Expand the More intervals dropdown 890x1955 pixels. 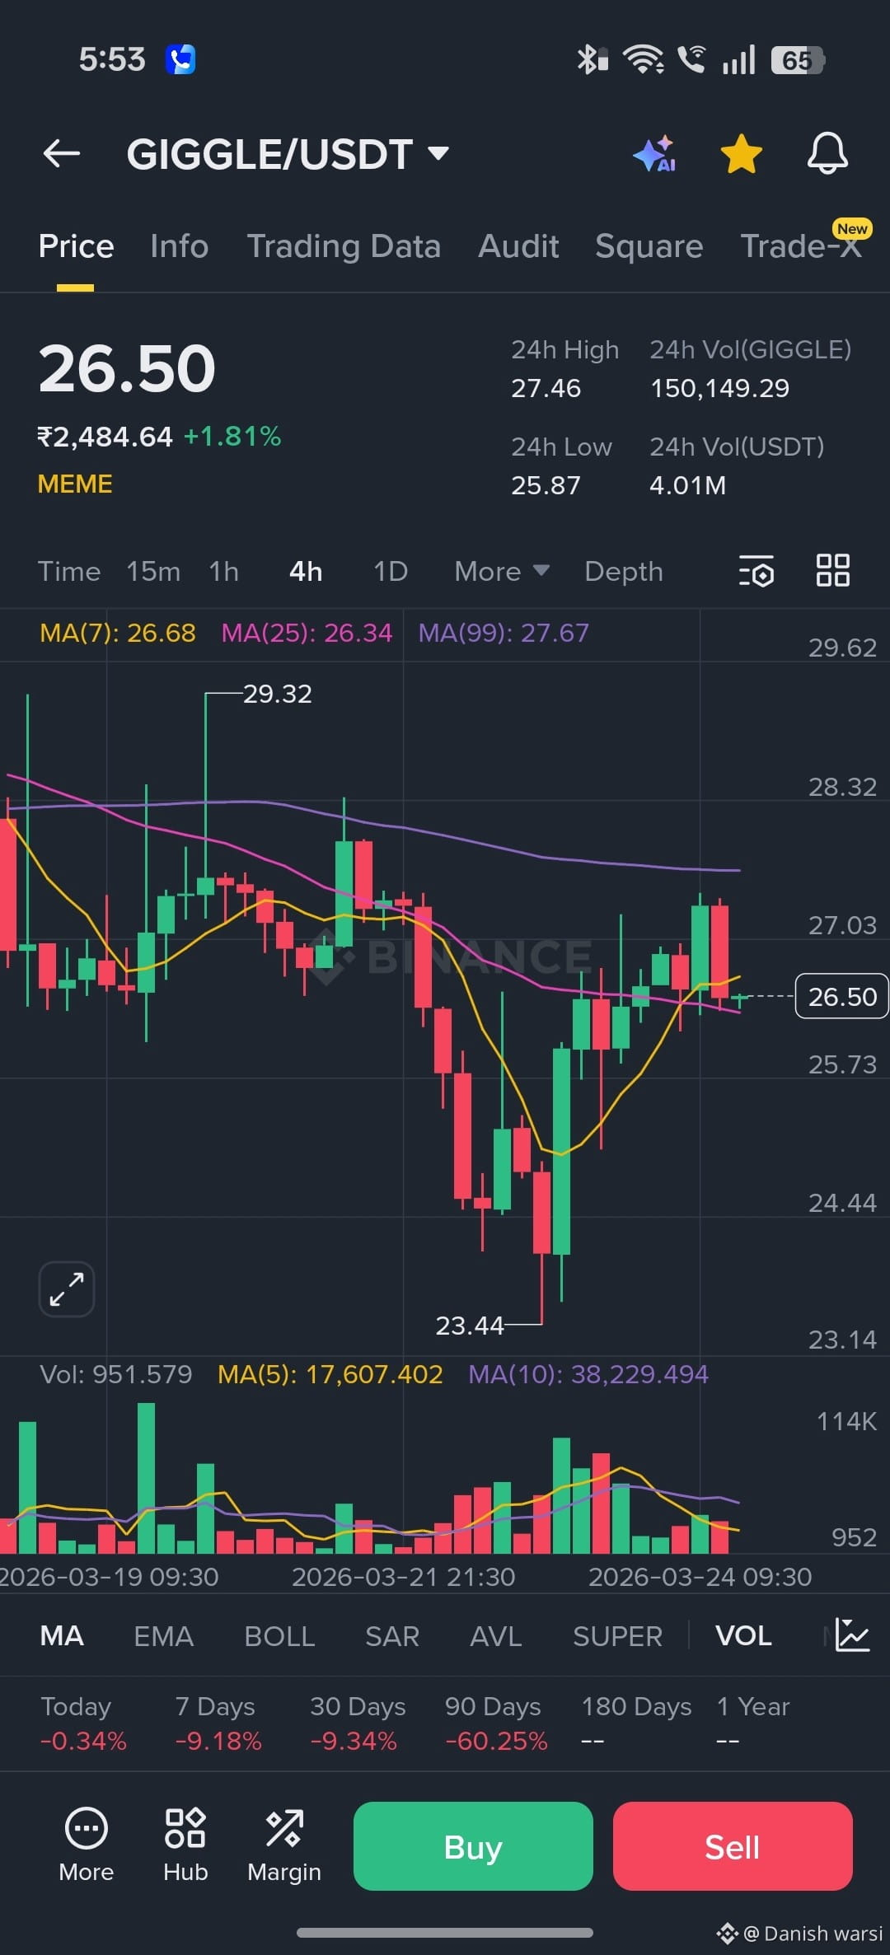(x=502, y=571)
